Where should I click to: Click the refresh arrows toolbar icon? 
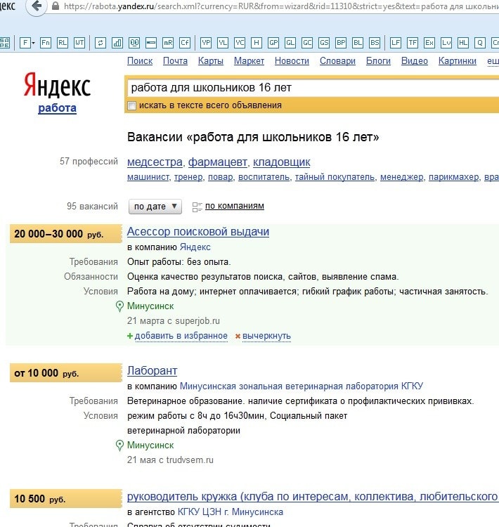(101, 43)
